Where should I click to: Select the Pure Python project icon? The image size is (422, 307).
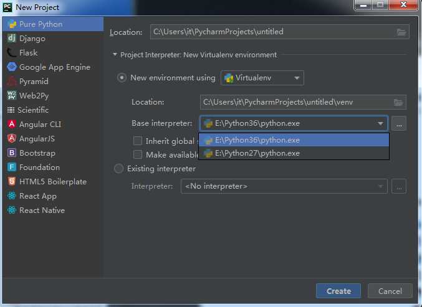(x=12, y=24)
